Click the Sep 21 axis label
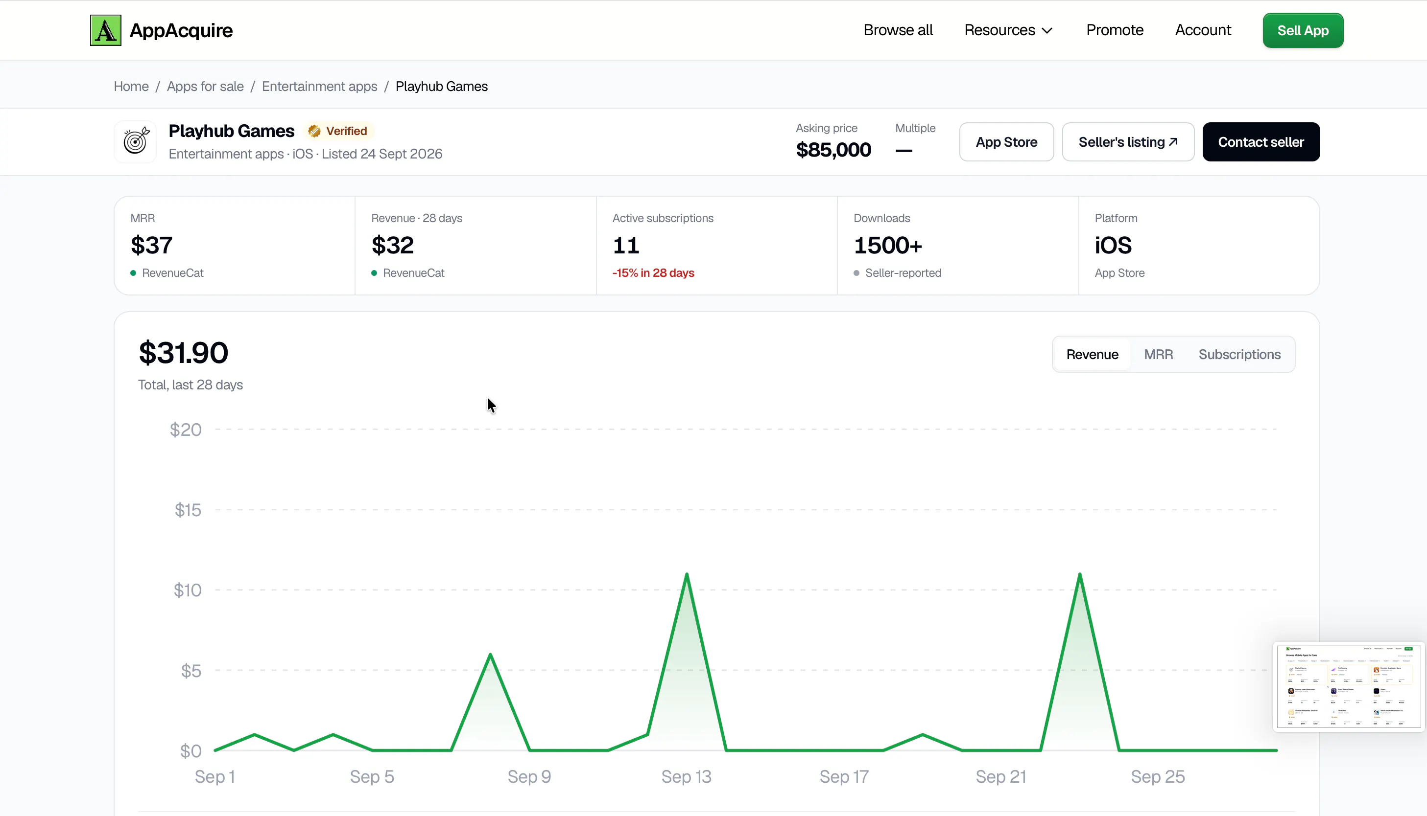The width and height of the screenshot is (1427, 816). tap(1000, 777)
